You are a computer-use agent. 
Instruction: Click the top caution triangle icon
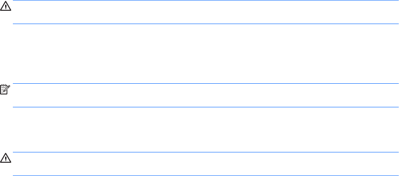click(x=5, y=6)
